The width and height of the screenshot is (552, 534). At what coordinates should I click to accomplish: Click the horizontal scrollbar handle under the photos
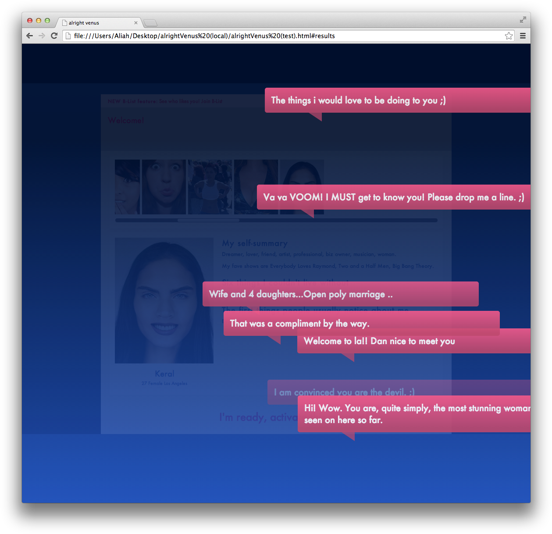point(208,221)
